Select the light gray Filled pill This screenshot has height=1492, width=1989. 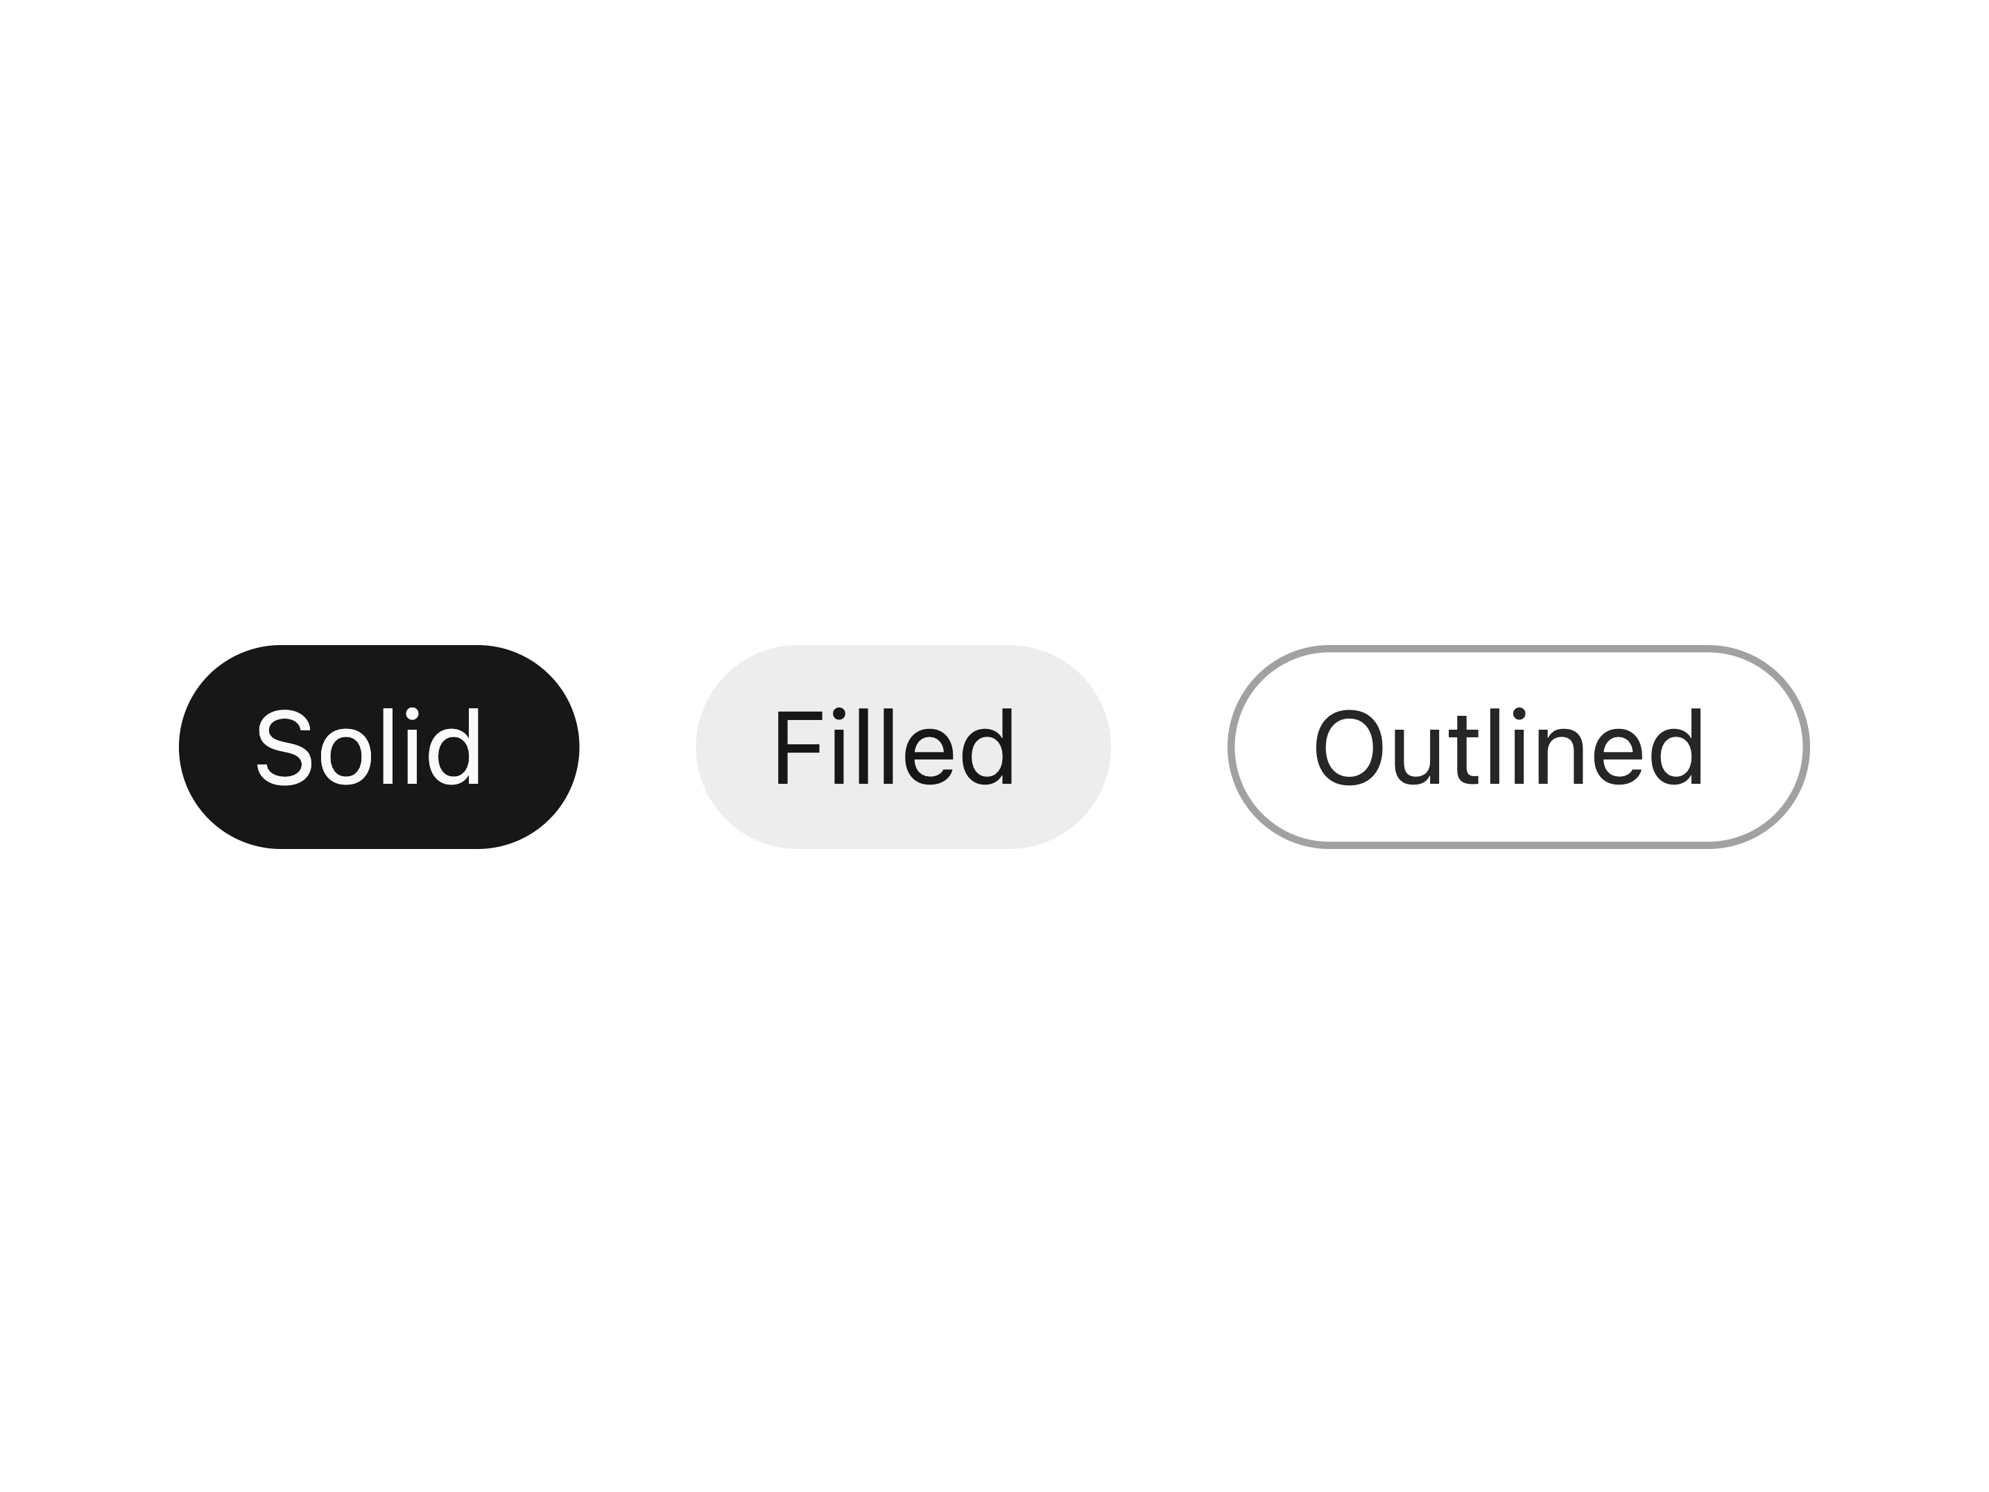(x=903, y=746)
